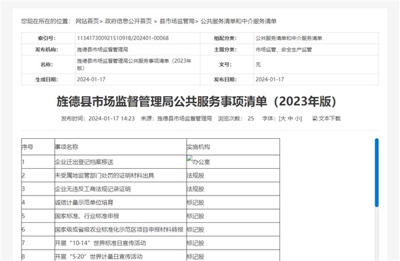Click 法规股 in row 2

pyautogui.click(x=195, y=176)
